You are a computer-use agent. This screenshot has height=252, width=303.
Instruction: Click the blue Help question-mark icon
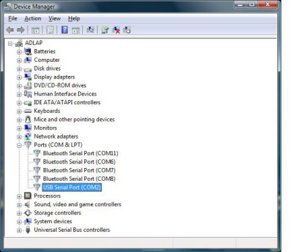(x=65, y=30)
